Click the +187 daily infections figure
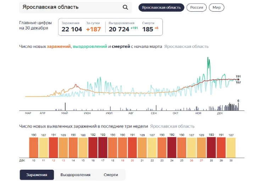This screenshot has width=272, height=181. [x=93, y=29]
